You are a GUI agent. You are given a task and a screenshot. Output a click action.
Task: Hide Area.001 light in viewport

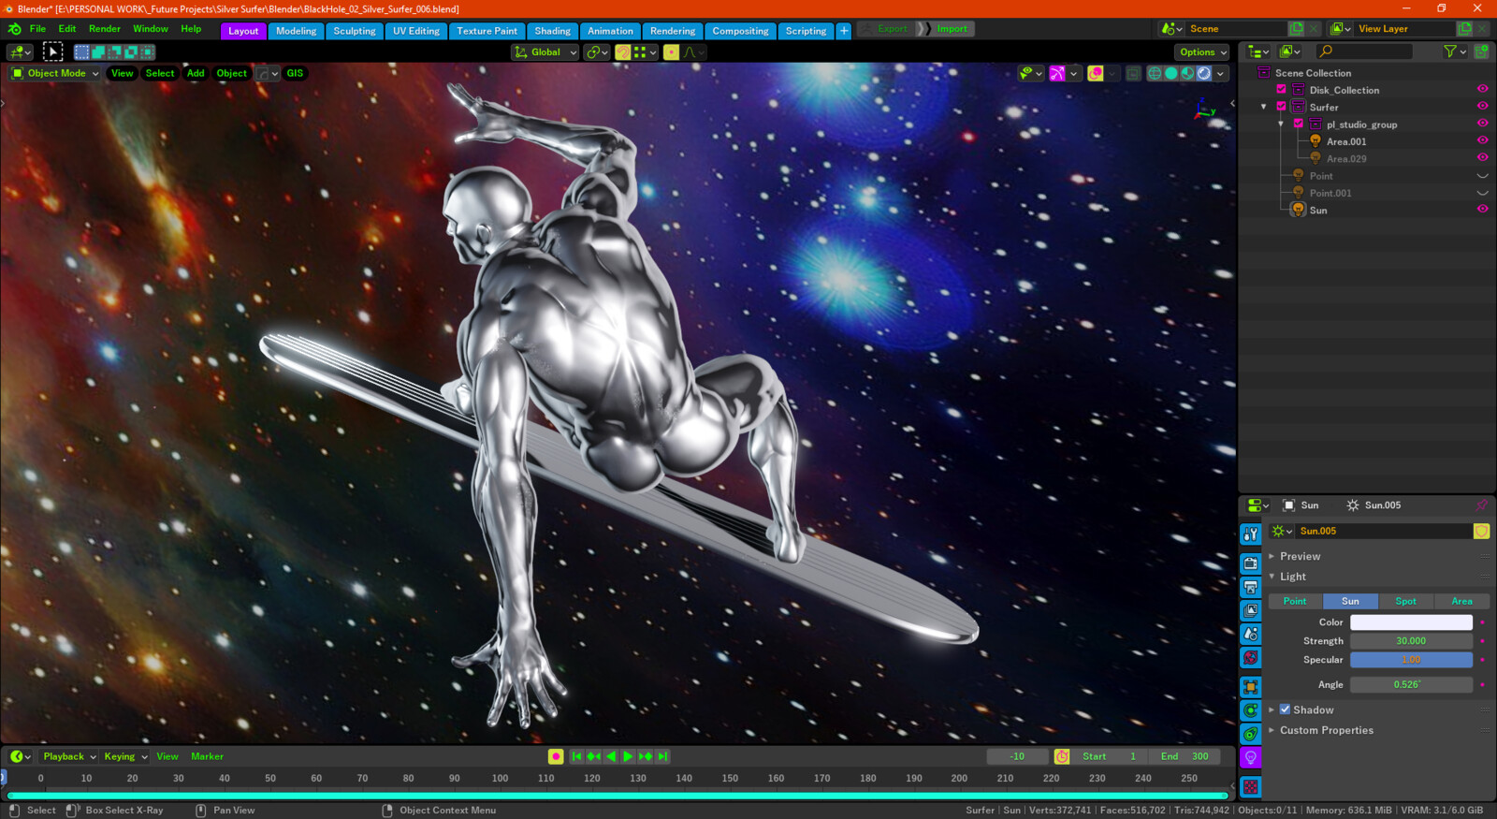[1482, 141]
